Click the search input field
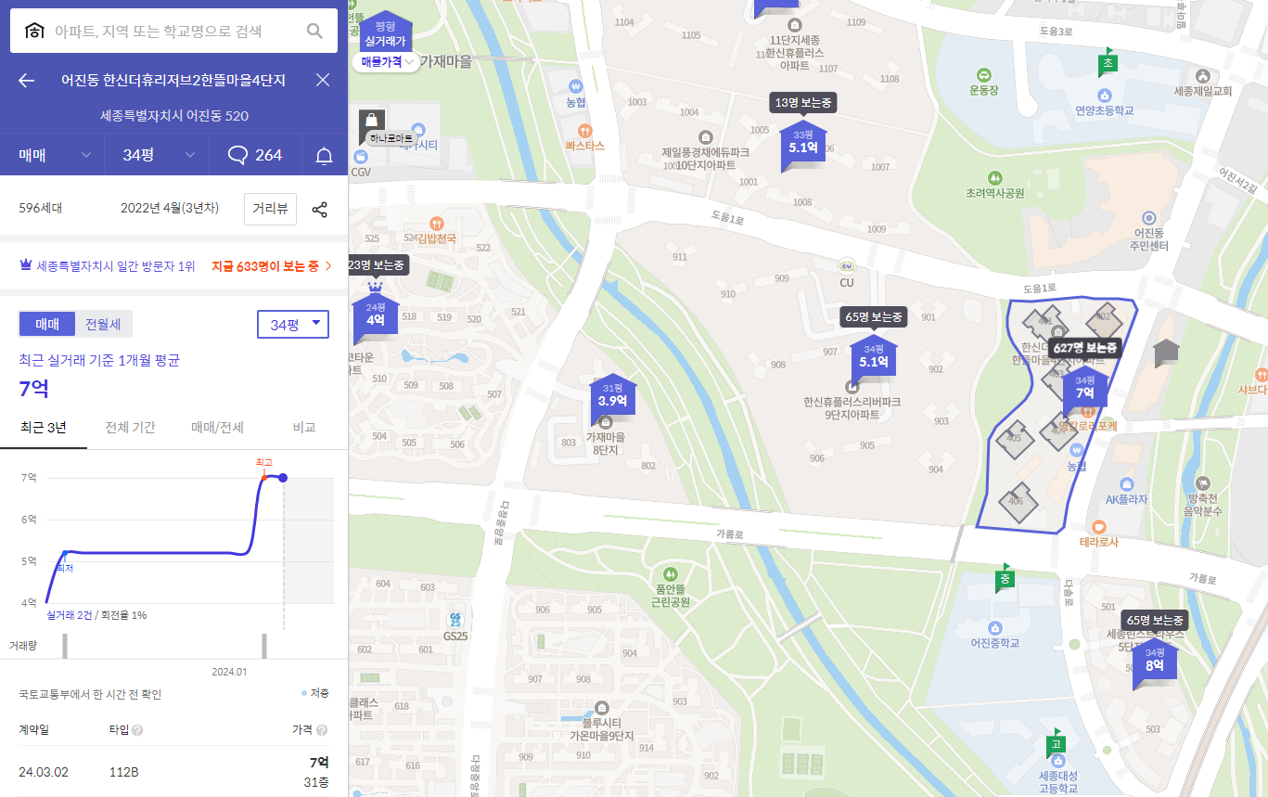The image size is (1268, 797). [x=175, y=32]
